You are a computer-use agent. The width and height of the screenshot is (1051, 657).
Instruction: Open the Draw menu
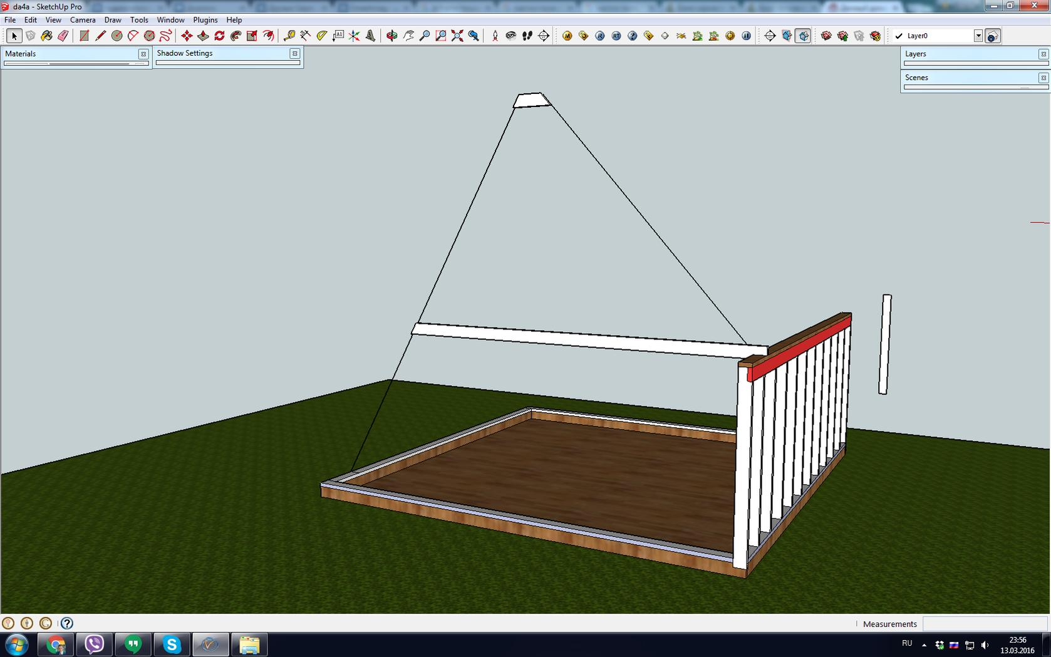113,20
